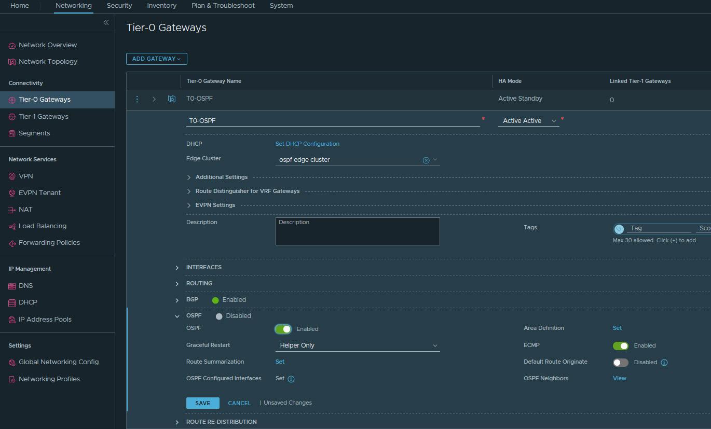Click the SAVE button
This screenshot has width=711, height=429.
click(203, 403)
